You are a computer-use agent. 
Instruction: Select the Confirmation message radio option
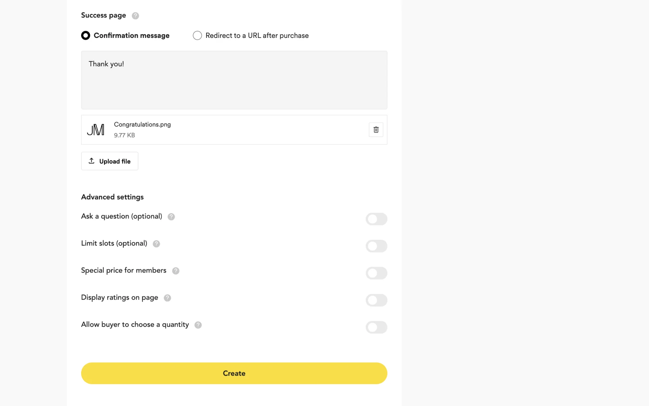pyautogui.click(x=86, y=36)
